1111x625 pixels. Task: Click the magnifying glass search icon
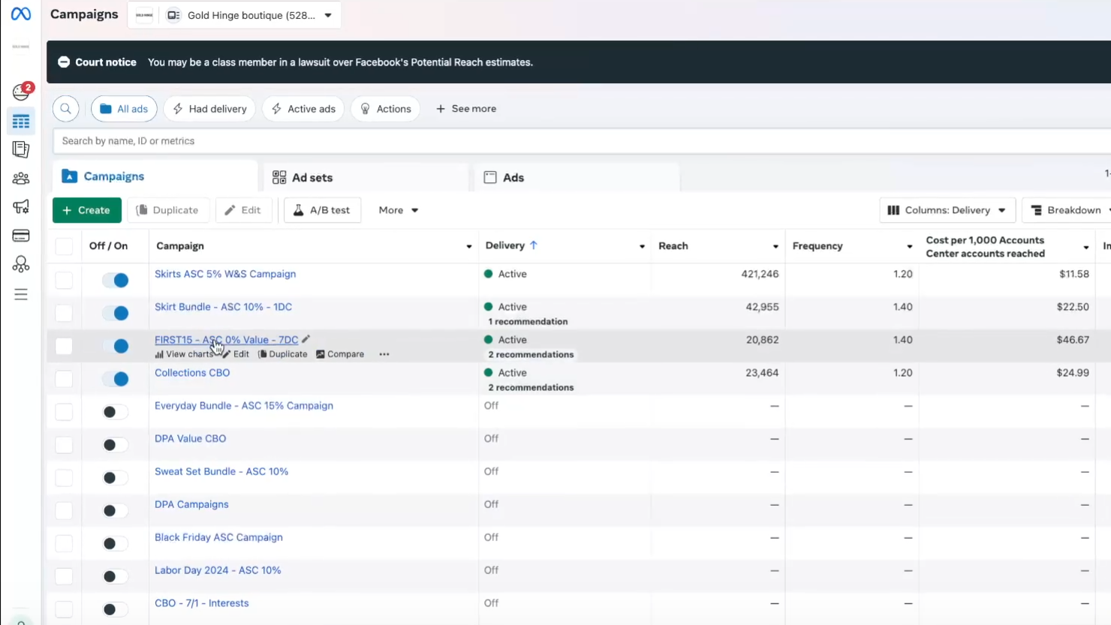click(x=66, y=109)
